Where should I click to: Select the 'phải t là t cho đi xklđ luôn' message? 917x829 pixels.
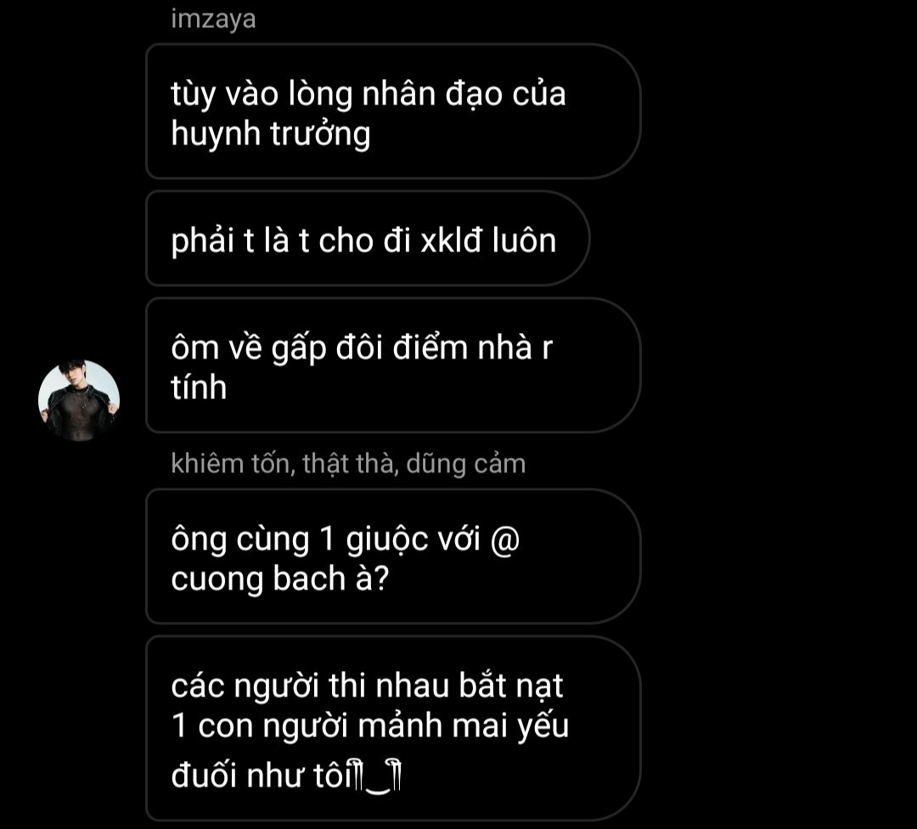click(368, 238)
